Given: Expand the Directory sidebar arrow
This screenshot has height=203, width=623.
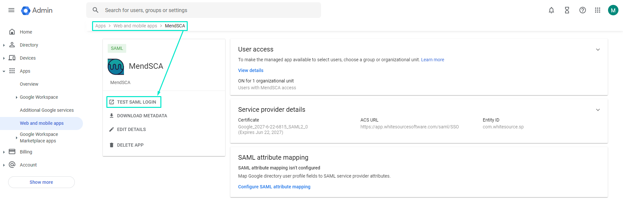Looking at the screenshot, I should 4,45.
